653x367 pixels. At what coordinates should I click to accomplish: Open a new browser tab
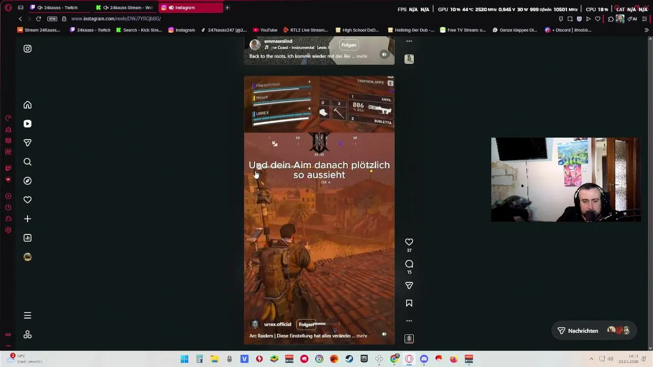227,8
